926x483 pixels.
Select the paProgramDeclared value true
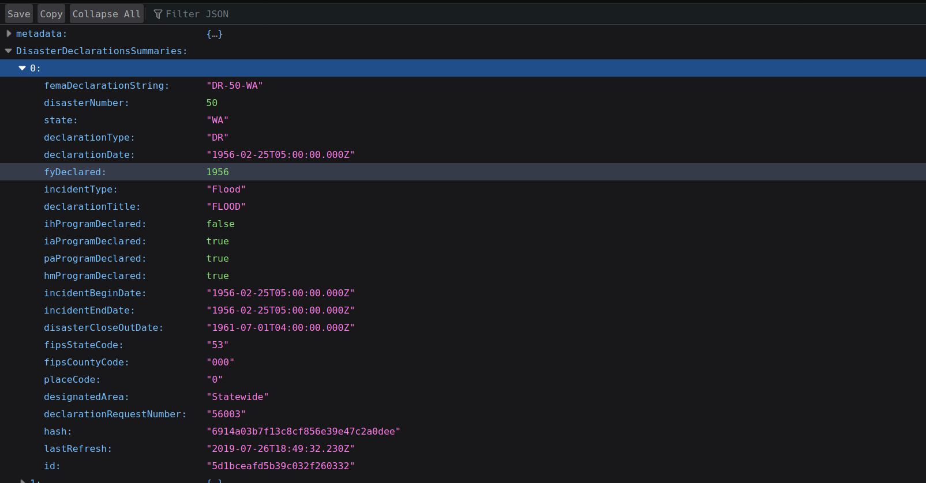click(218, 258)
